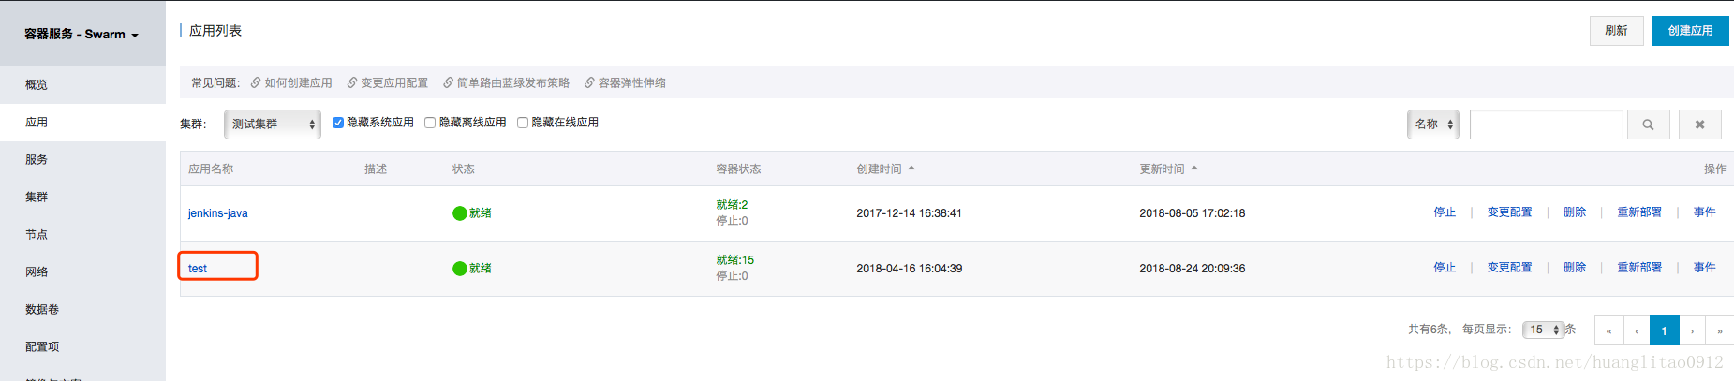The image size is (1734, 381).
Task: Go to previous page with ‹ icon
Action: tap(1637, 330)
